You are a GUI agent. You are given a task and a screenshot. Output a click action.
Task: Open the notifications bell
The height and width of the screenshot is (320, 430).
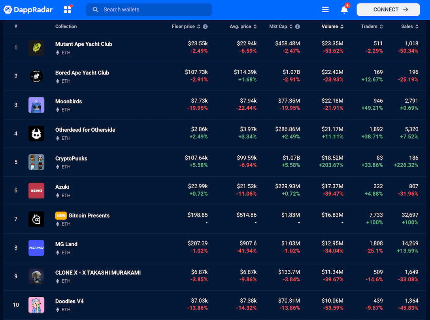(344, 9)
